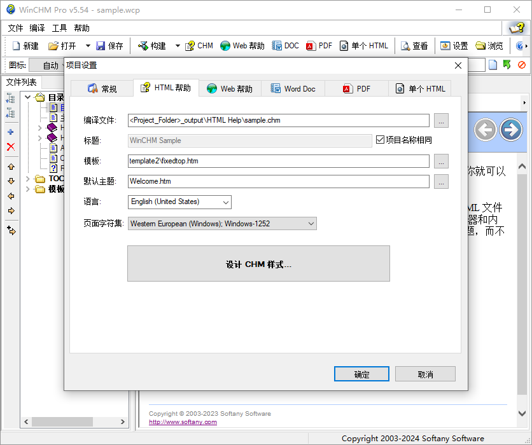Expand the 模板 folder node

coord(28,189)
